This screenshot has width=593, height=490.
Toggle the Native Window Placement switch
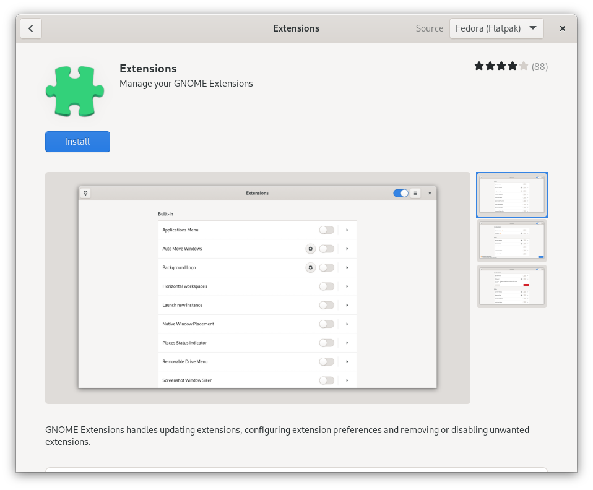tap(326, 324)
